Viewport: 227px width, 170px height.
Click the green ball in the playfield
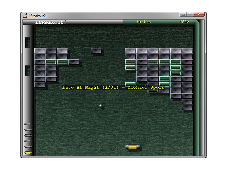pos(100,106)
